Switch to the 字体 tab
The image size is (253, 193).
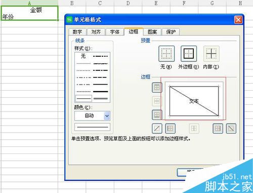click(x=115, y=32)
